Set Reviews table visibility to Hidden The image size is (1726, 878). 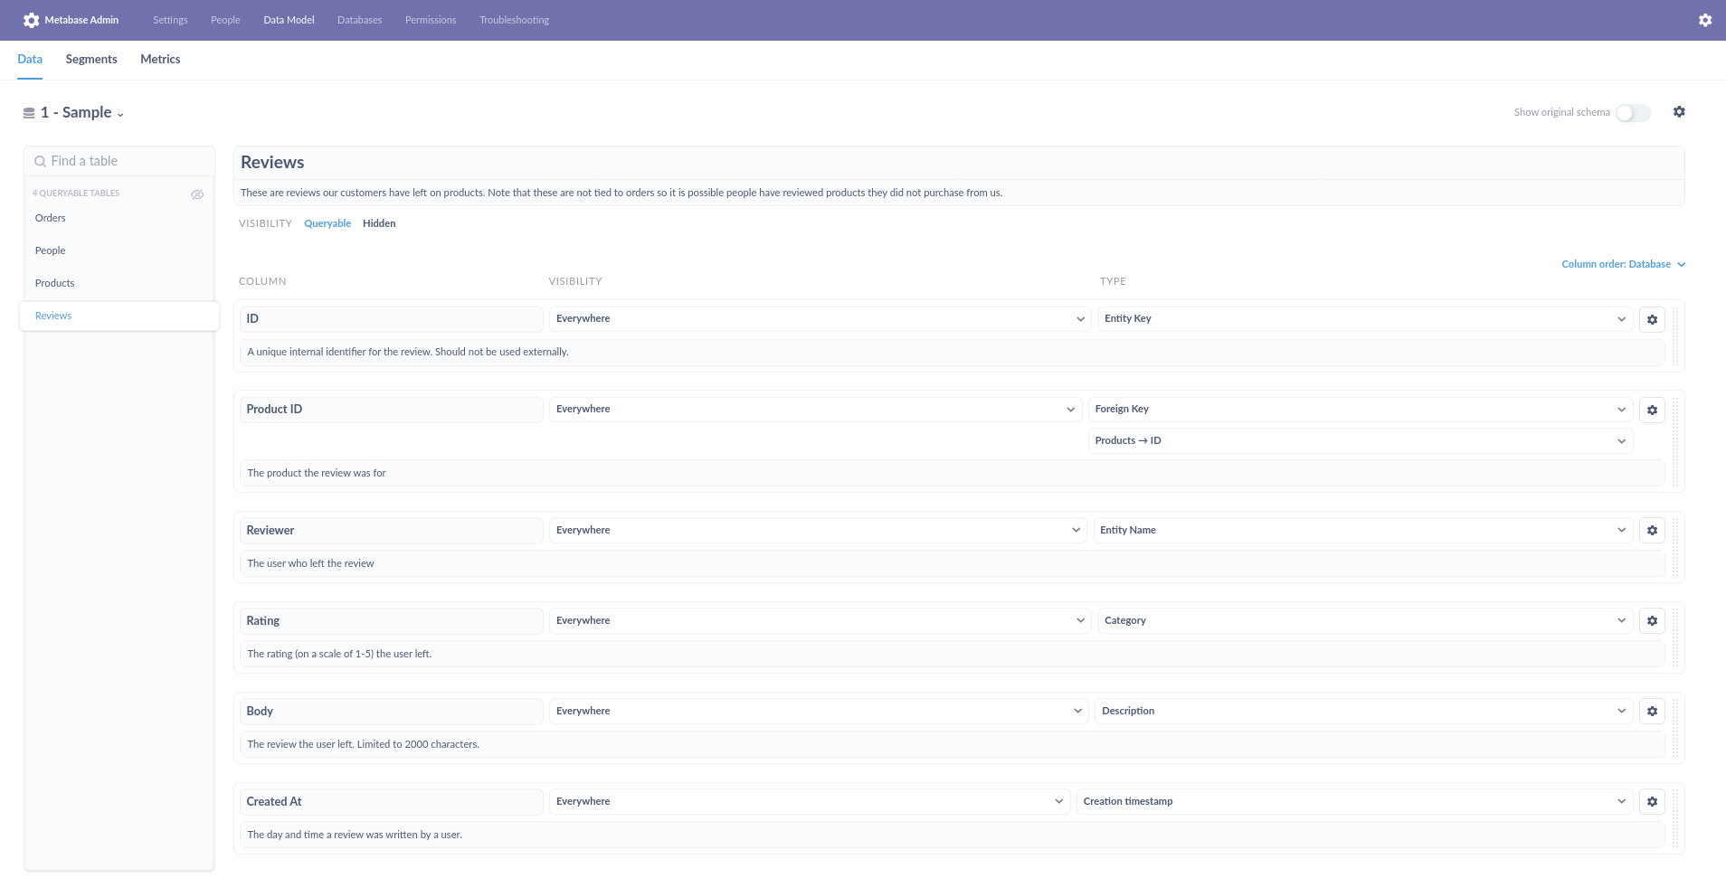tap(379, 223)
